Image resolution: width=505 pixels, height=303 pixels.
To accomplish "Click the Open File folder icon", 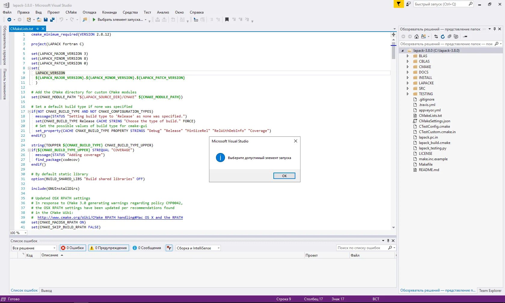I will [x=39, y=20].
